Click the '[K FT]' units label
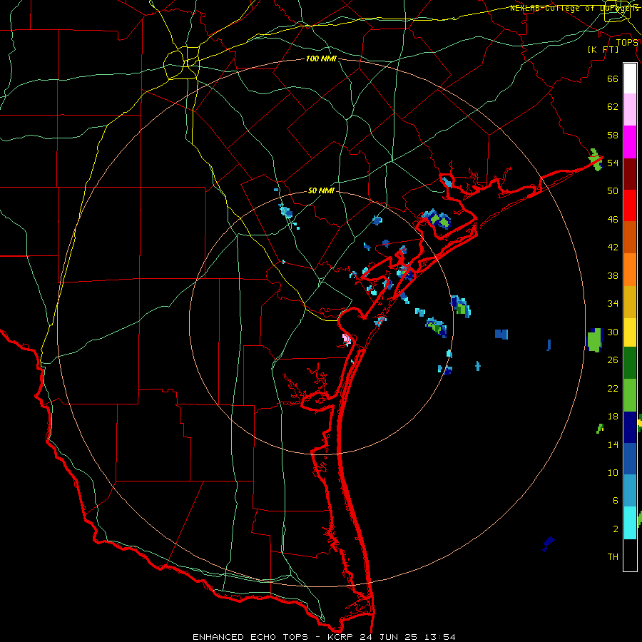Image resolution: width=642 pixels, height=642 pixels. pyautogui.click(x=603, y=49)
